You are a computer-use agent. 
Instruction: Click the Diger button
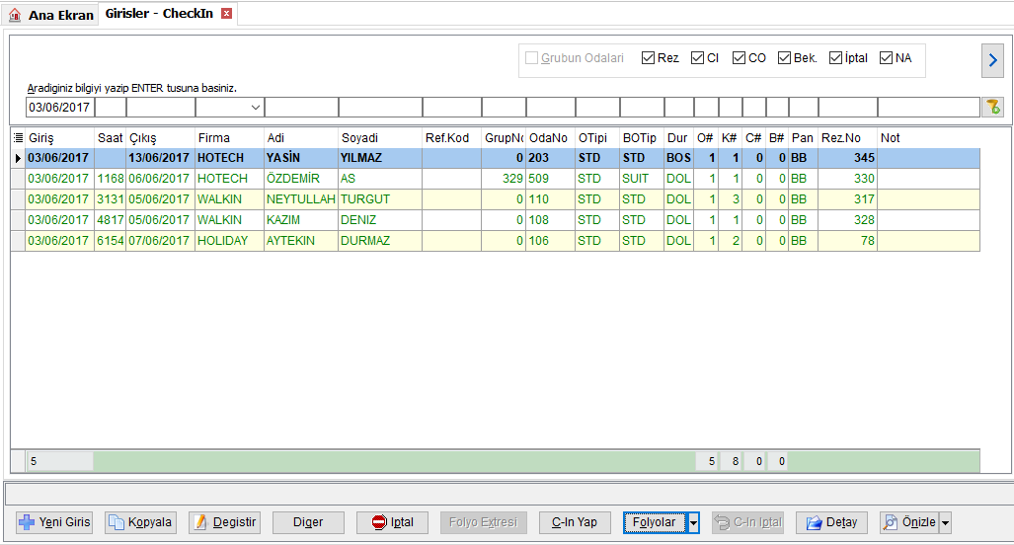[x=308, y=522]
